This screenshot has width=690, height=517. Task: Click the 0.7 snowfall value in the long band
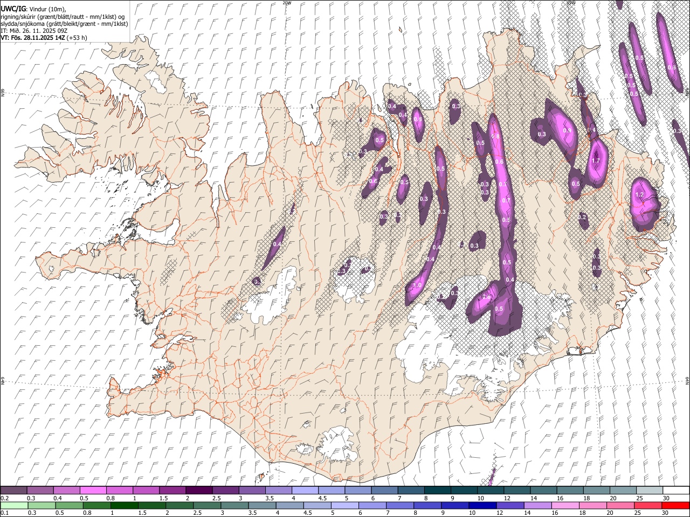(x=506, y=200)
